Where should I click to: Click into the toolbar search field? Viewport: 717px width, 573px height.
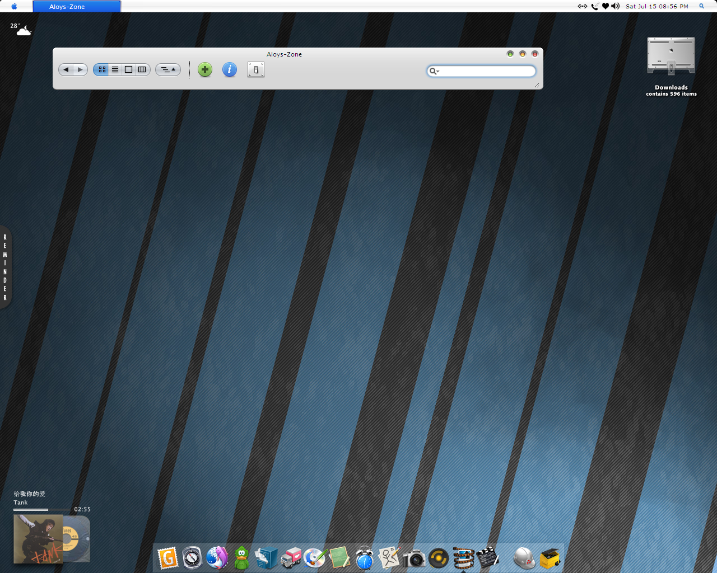[482, 71]
